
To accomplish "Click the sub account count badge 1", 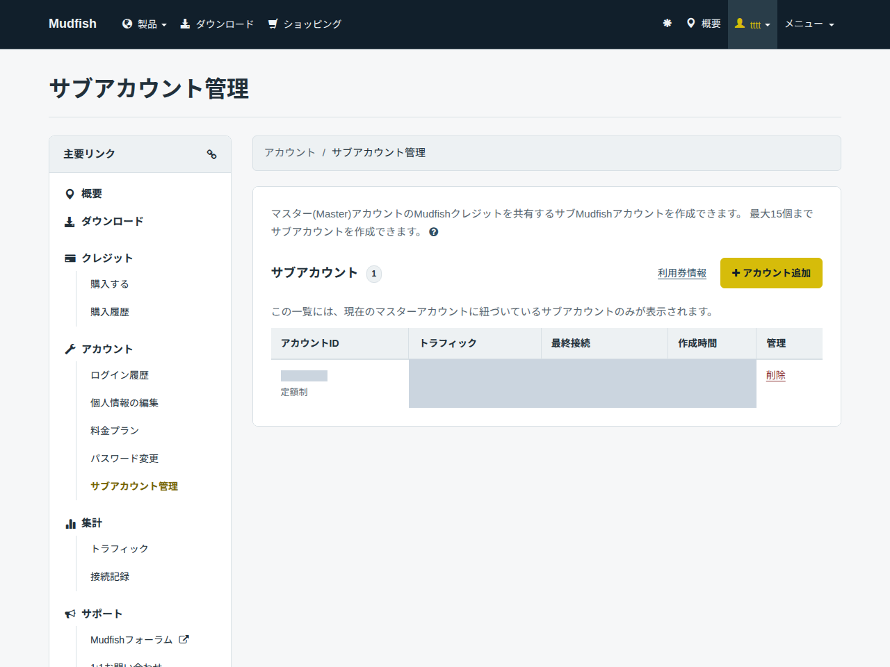I will (374, 274).
